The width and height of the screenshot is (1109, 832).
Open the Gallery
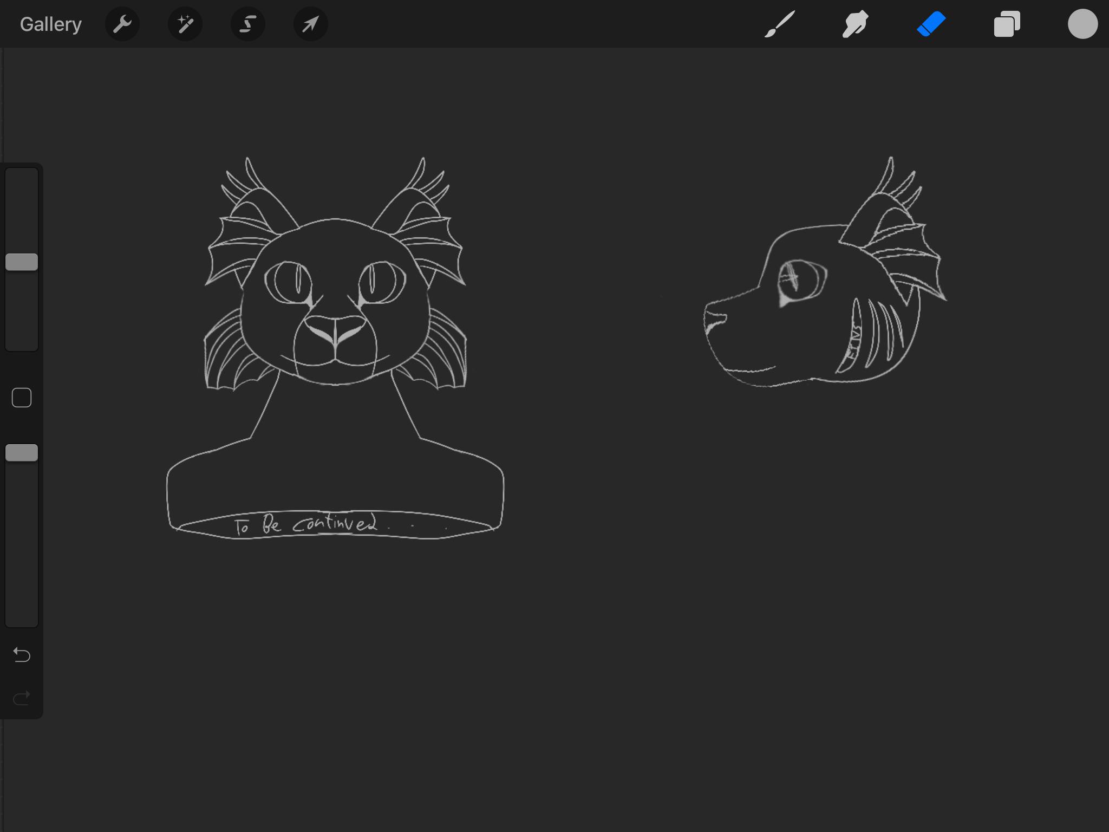(50, 24)
